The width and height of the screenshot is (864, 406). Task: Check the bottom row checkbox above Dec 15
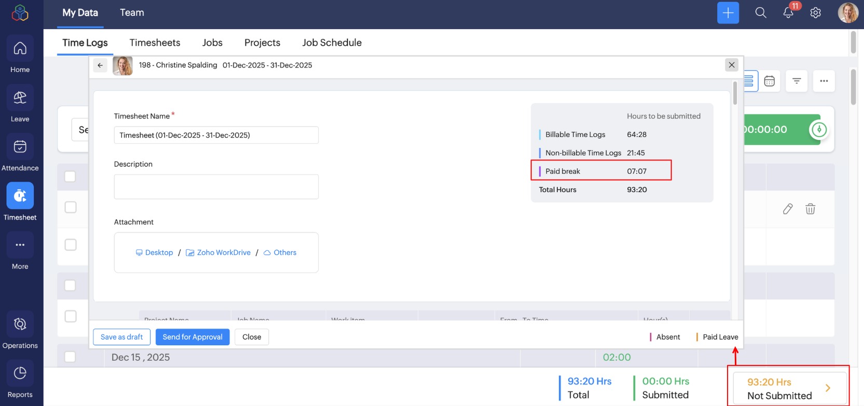click(x=70, y=316)
